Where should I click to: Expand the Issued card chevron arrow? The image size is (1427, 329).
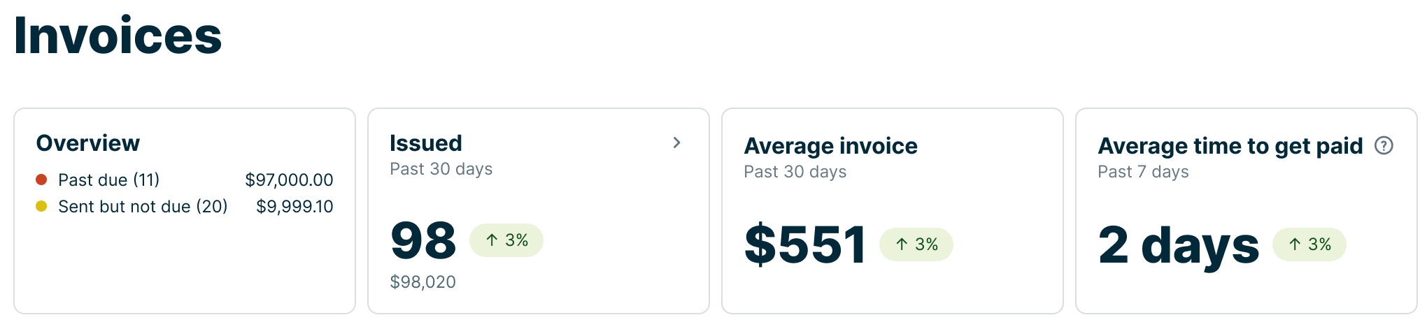(x=676, y=143)
